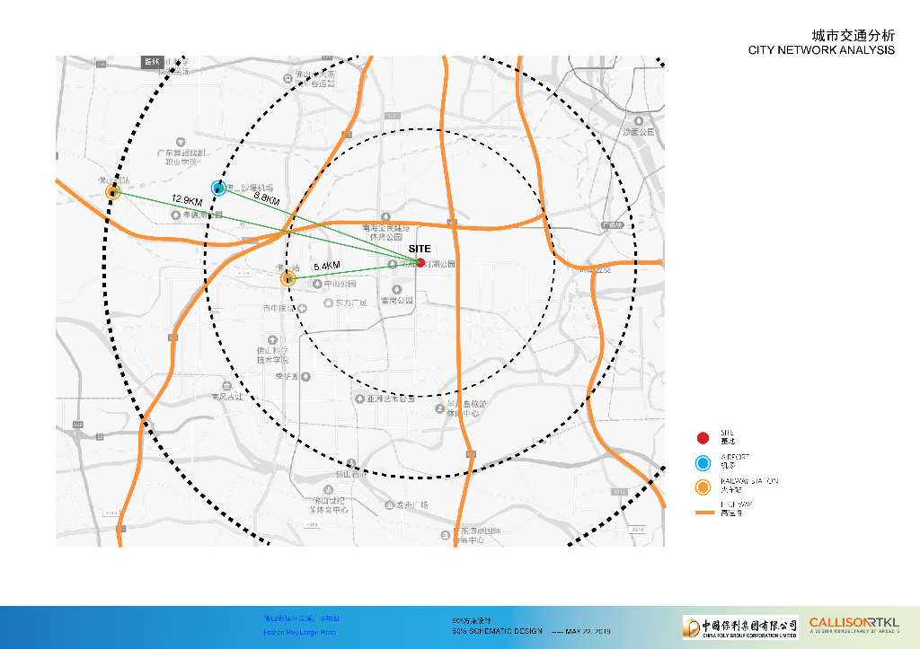Click the Foshan Poly Langui Plaza footer text
The image size is (920, 649).
pyautogui.click(x=299, y=633)
